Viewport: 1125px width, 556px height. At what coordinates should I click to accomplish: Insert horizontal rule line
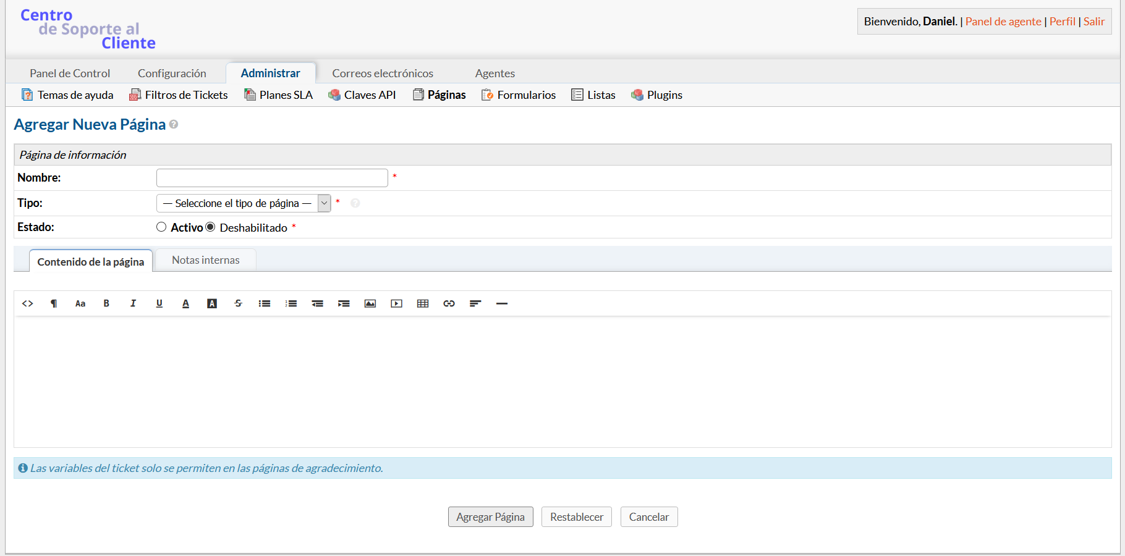pyautogui.click(x=502, y=303)
